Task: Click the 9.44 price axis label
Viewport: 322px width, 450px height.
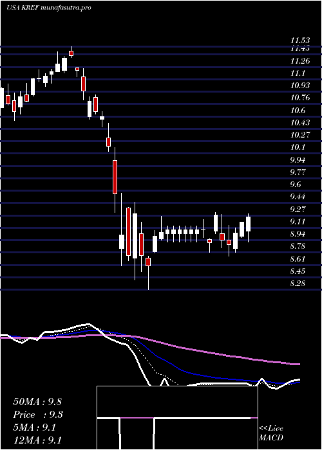Action: (x=298, y=197)
